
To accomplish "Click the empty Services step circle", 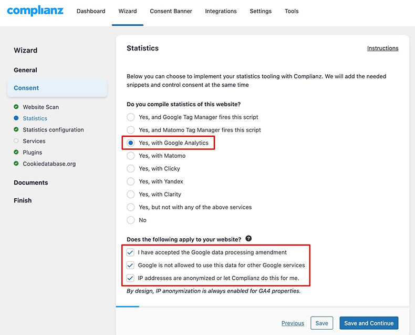I will [x=16, y=141].
